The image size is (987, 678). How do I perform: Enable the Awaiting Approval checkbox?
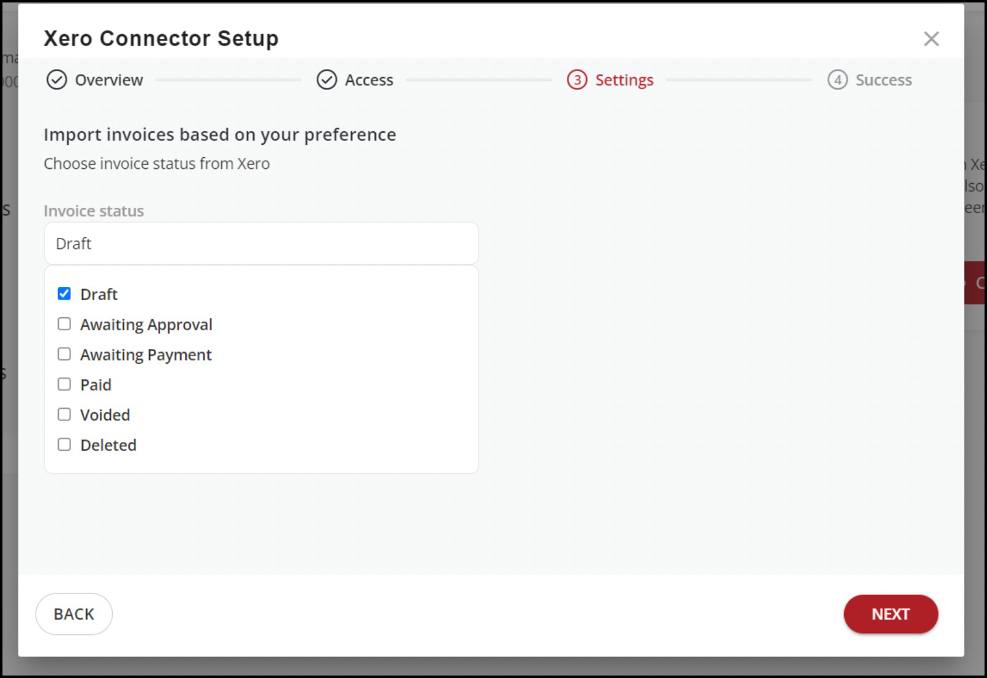pos(64,324)
